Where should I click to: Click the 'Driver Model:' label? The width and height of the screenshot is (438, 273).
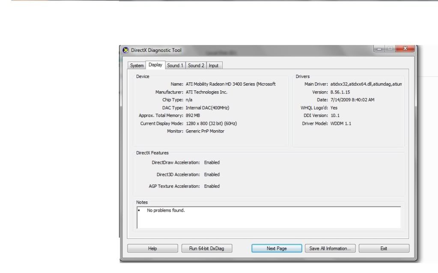[x=315, y=123]
